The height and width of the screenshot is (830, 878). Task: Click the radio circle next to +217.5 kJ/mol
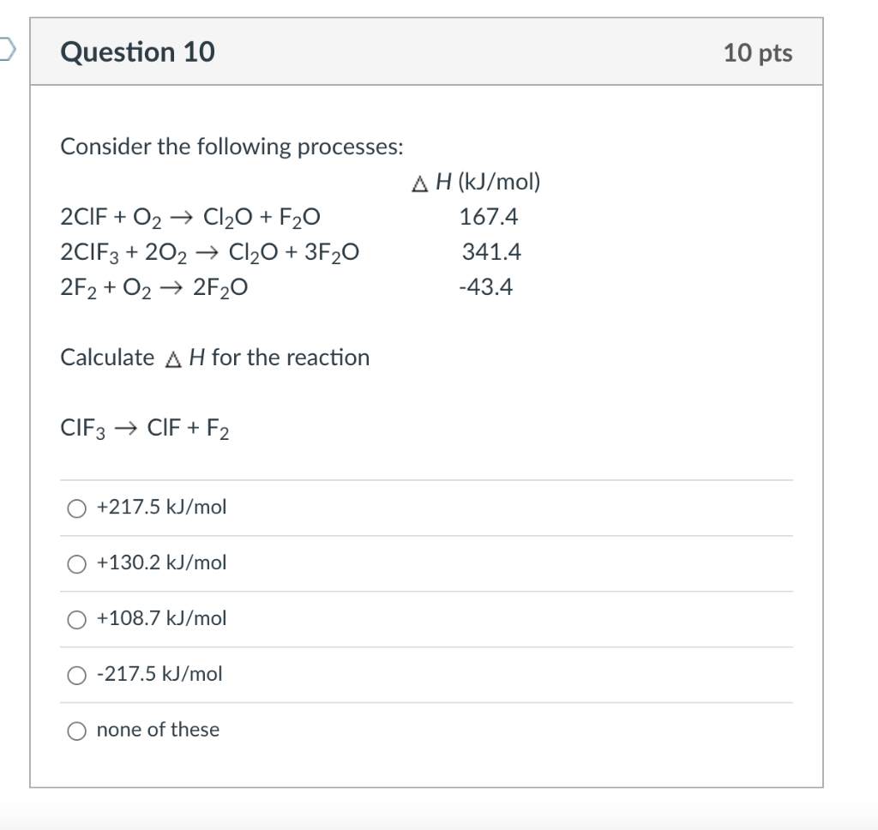(x=77, y=508)
